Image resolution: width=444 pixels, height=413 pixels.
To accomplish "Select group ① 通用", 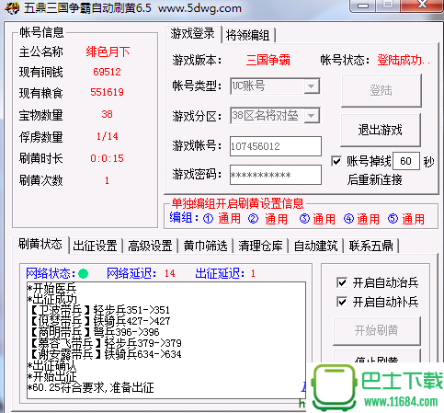I will 222,219.
